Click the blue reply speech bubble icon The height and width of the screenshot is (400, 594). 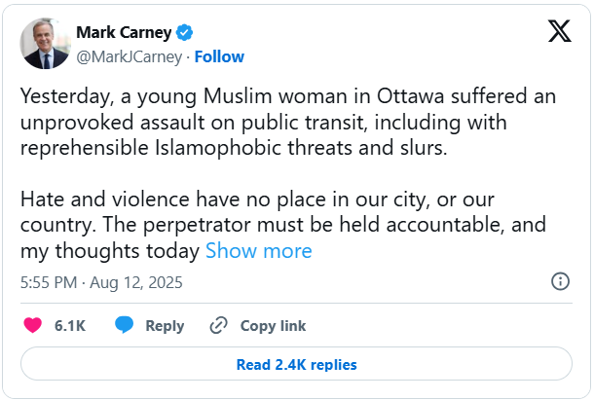click(x=125, y=326)
